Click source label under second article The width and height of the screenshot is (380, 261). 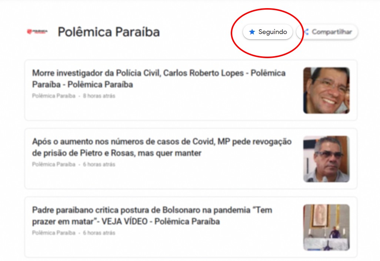(54, 164)
